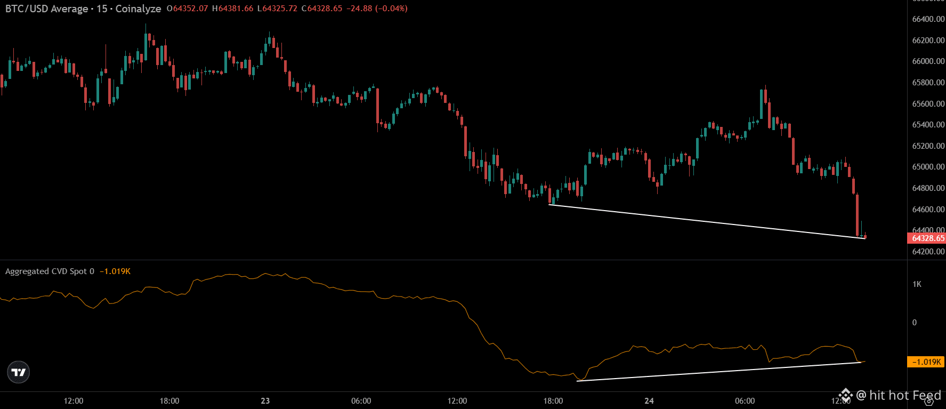Viewport: 946px width, 409px height.
Task: Select the BTC/USD Average symbol title
Action: coord(47,9)
